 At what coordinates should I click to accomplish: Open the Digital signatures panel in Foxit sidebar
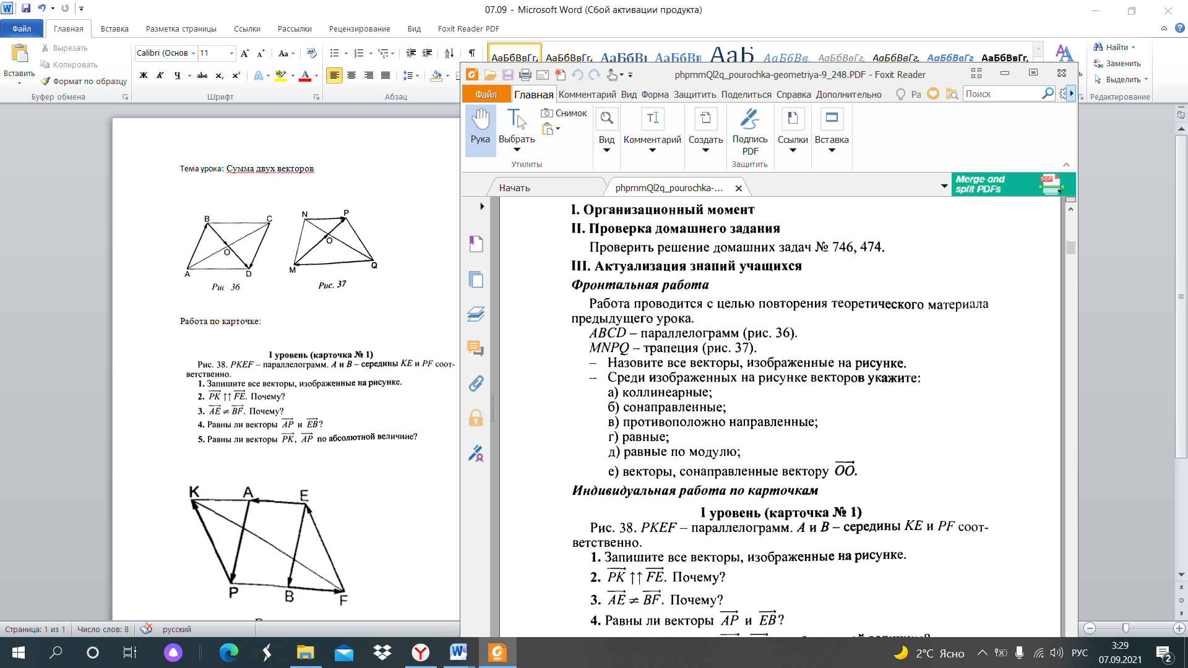[476, 453]
